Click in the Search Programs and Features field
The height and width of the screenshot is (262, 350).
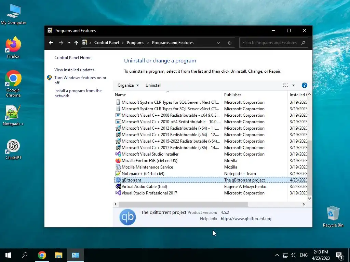(x=269, y=43)
